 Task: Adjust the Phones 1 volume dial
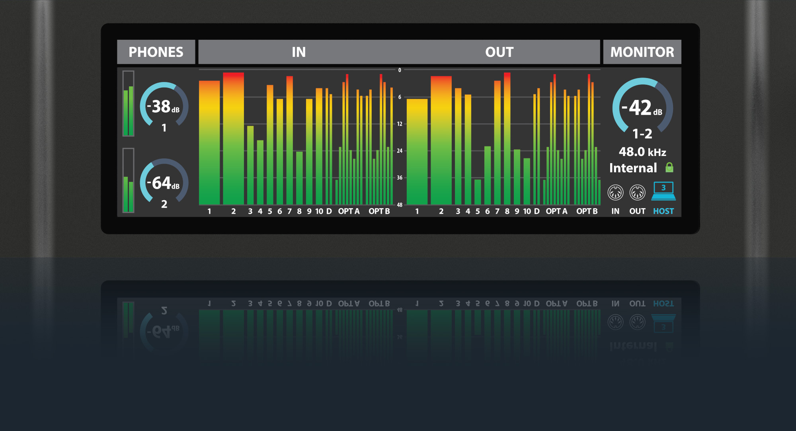click(164, 106)
